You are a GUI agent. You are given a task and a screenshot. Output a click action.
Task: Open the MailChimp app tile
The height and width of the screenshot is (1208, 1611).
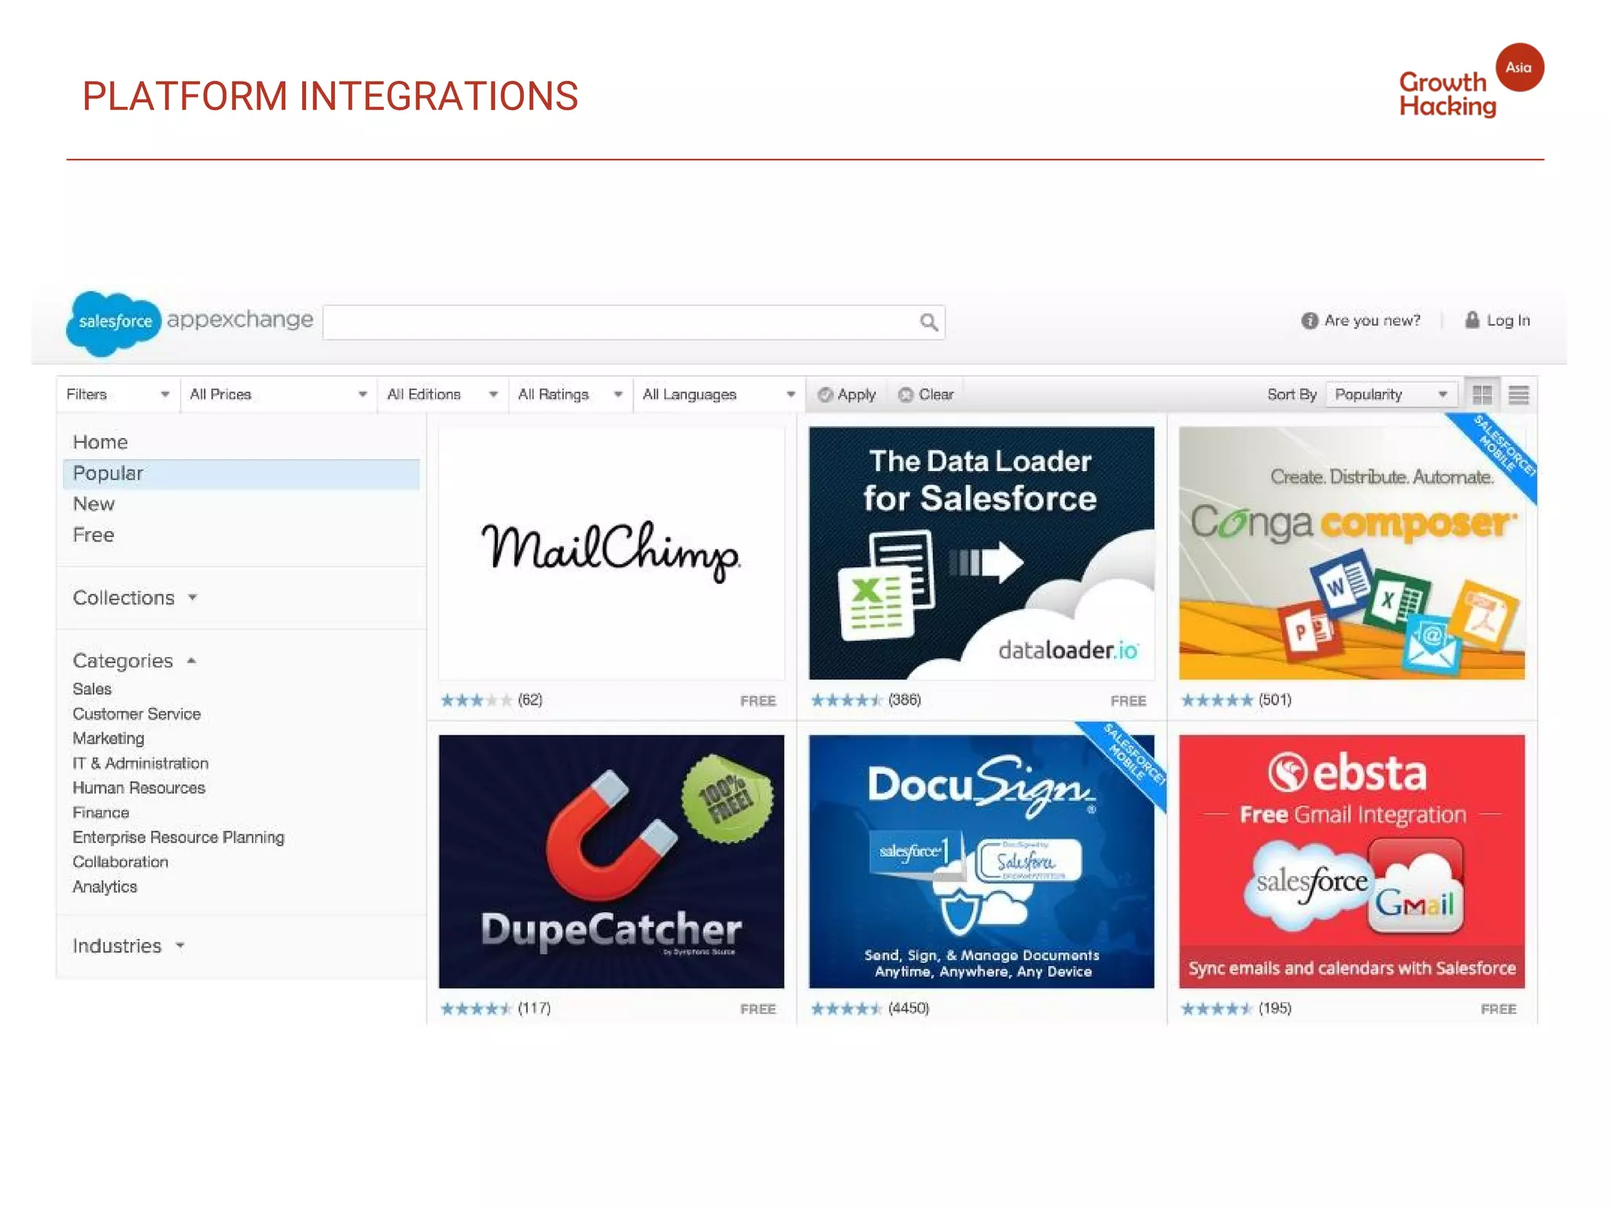click(611, 553)
